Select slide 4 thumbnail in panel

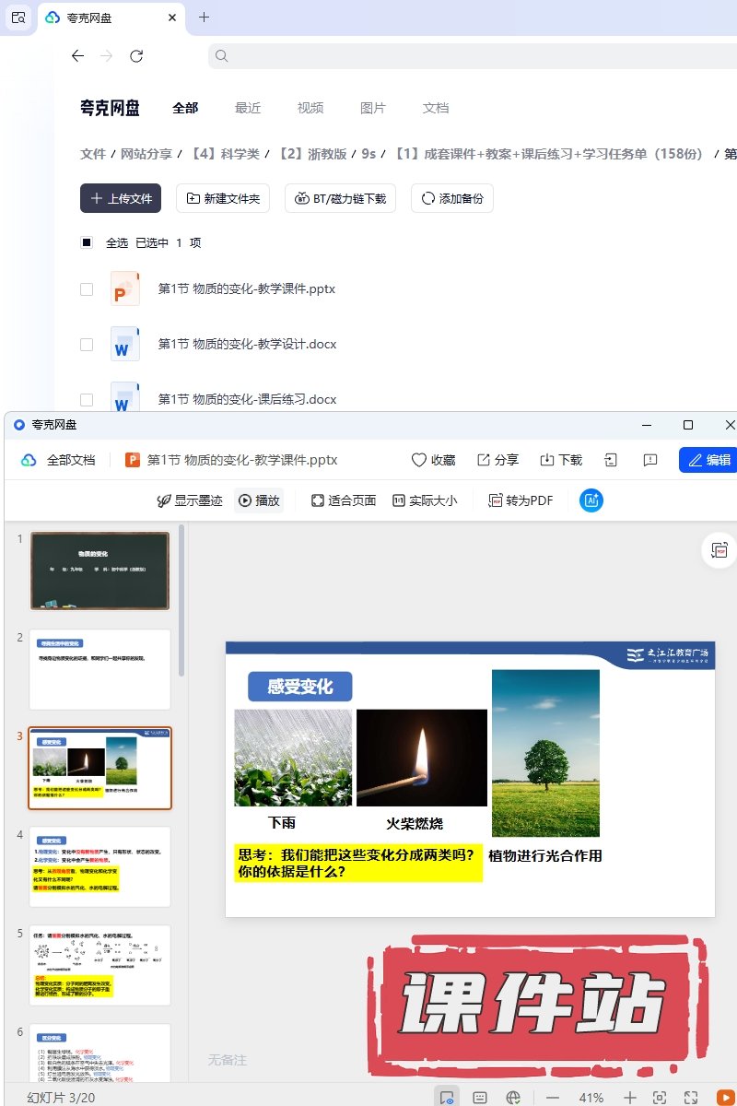click(x=100, y=866)
